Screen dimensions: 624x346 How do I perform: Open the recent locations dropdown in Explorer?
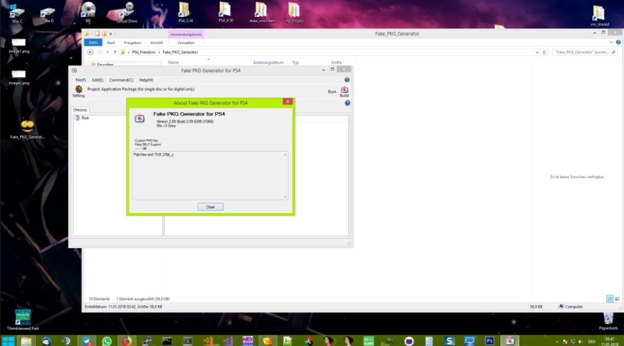point(107,52)
